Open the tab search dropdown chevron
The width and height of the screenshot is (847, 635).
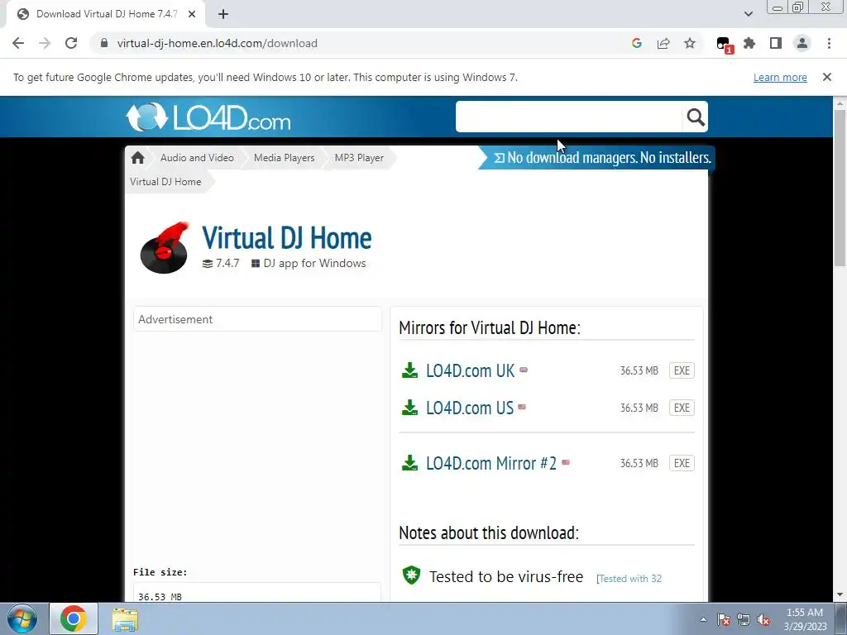coord(748,14)
